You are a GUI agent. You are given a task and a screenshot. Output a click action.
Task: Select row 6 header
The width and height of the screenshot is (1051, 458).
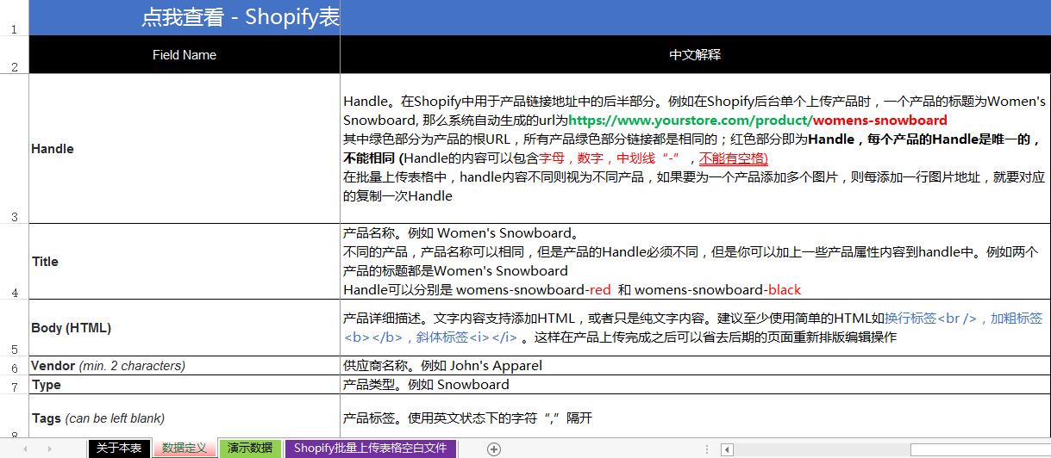pos(14,366)
